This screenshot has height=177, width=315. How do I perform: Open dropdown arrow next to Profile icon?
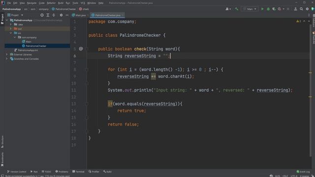coord(283,9)
